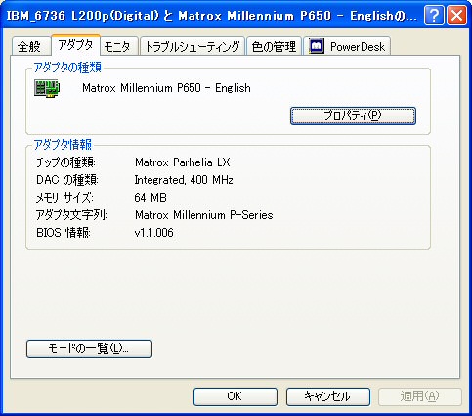The image size is (472, 416).
Task: Click the memory size value 64 MB
Action: coord(150,198)
